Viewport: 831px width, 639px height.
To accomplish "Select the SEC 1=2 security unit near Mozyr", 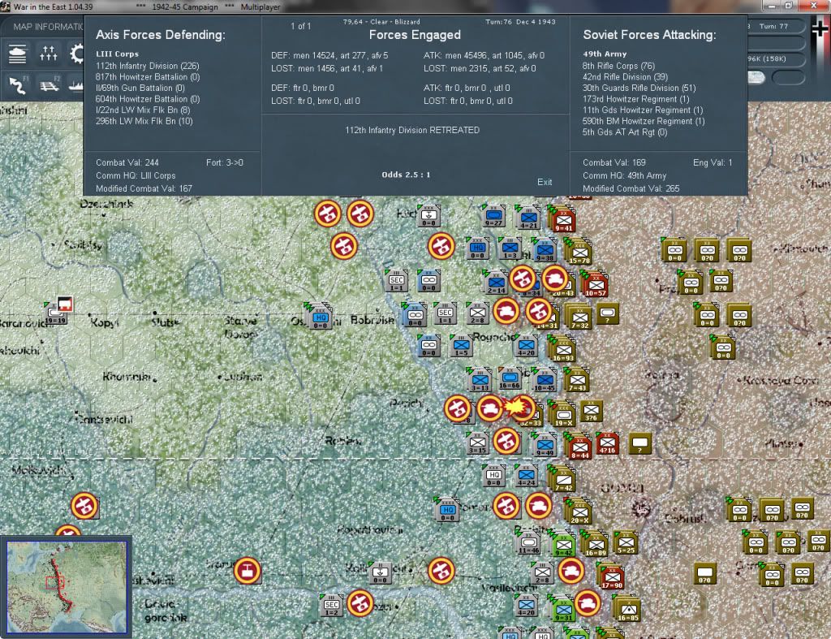I will pyautogui.click(x=331, y=605).
